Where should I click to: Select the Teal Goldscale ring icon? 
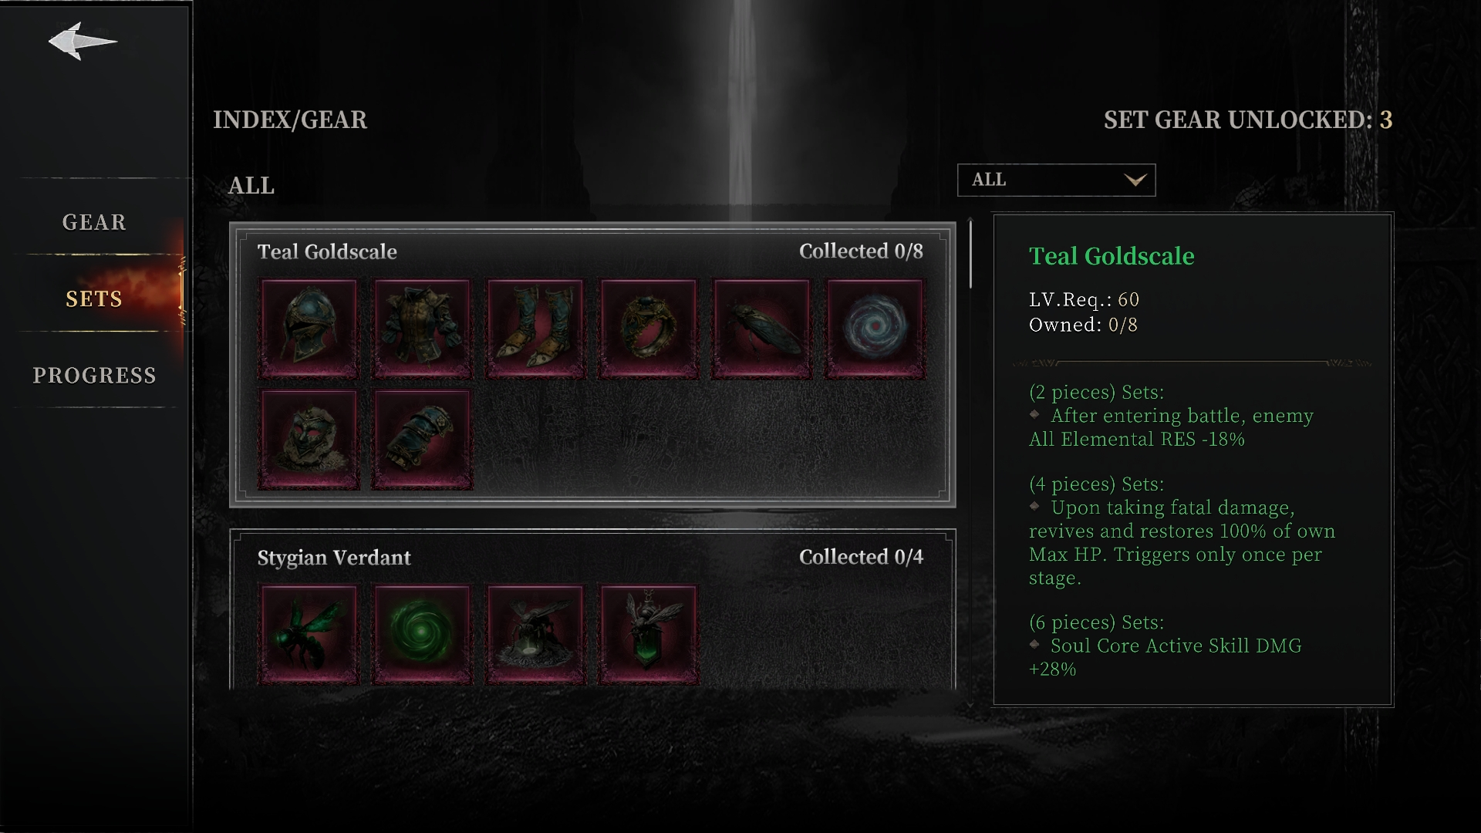tap(649, 329)
